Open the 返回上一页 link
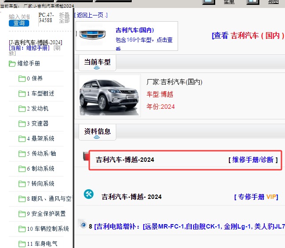This screenshot has height=248, width=285. coord(91,15)
